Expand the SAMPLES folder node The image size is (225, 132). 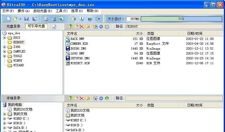pyautogui.click(x=4, y=51)
